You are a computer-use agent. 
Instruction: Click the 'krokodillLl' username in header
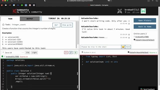[132, 10]
